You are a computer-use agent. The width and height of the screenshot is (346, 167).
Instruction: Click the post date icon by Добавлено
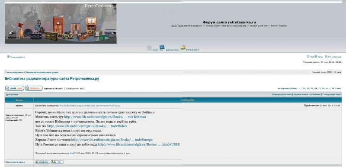click(x=305, y=106)
